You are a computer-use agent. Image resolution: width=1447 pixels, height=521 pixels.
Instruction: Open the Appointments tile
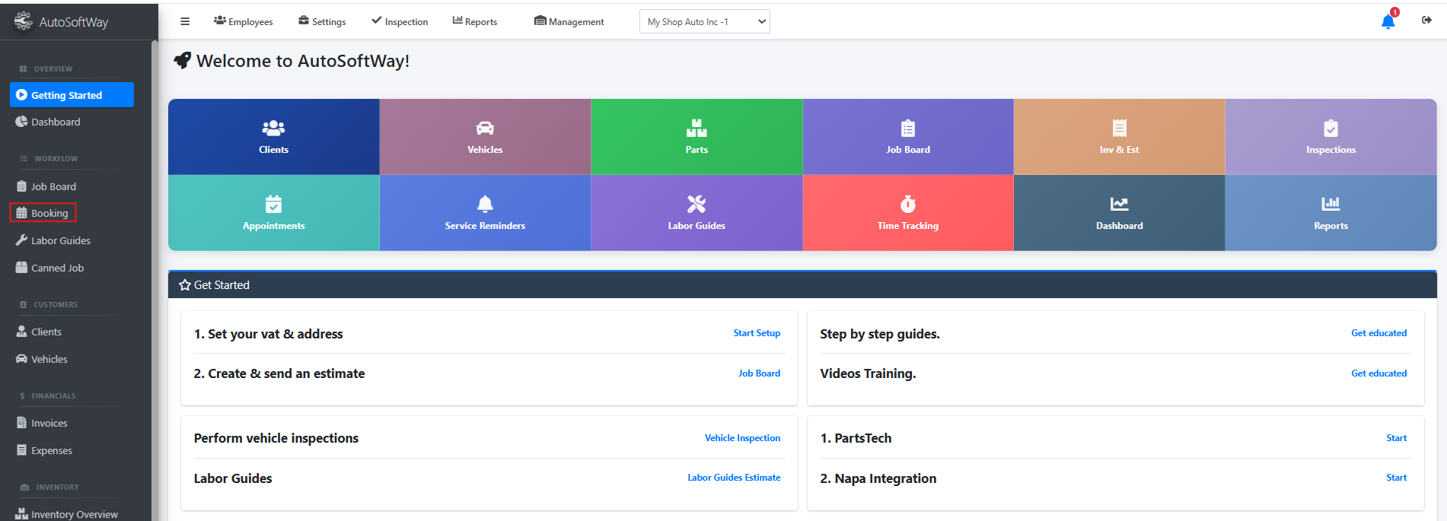[x=273, y=213]
